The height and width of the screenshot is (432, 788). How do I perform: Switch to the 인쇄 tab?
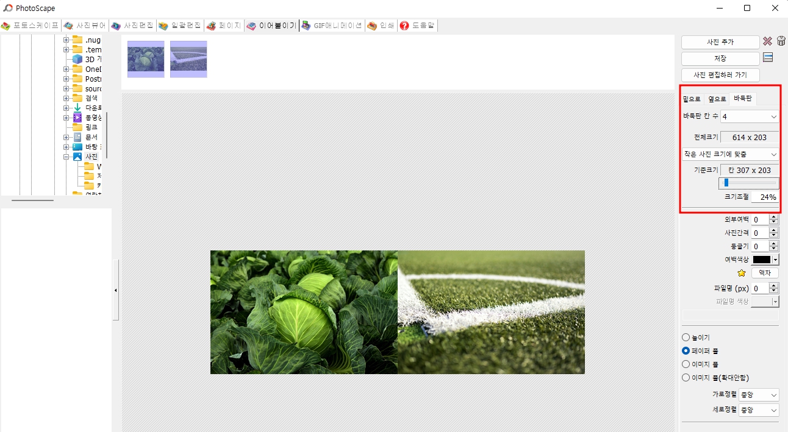click(x=381, y=26)
